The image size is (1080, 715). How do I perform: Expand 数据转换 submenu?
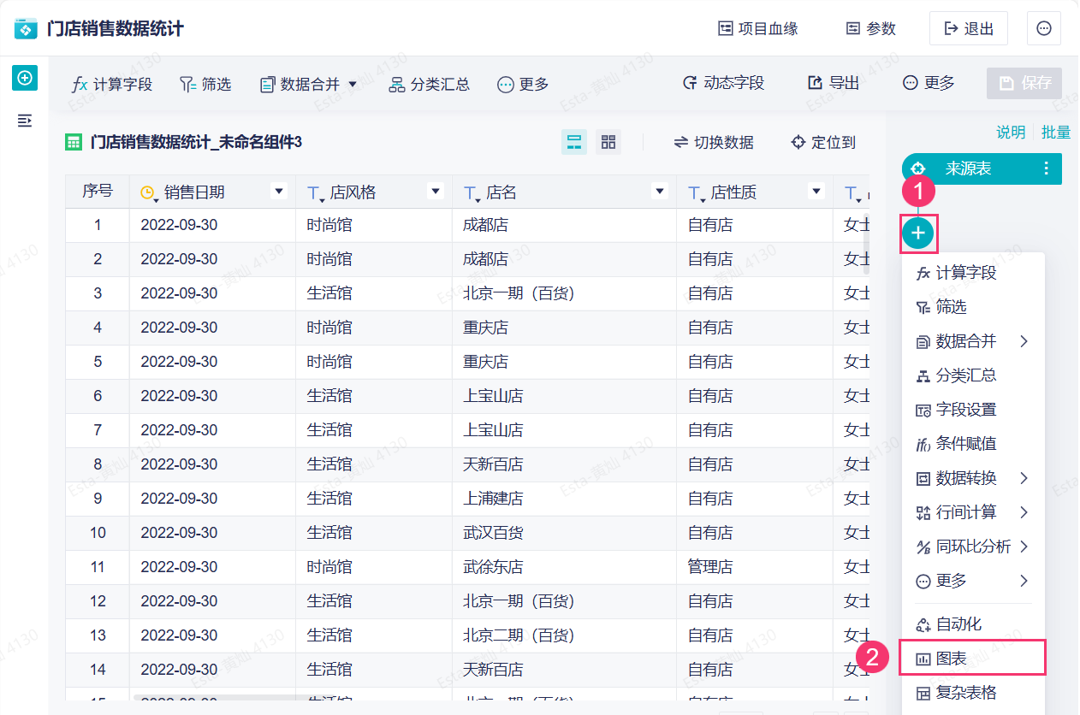pos(972,478)
